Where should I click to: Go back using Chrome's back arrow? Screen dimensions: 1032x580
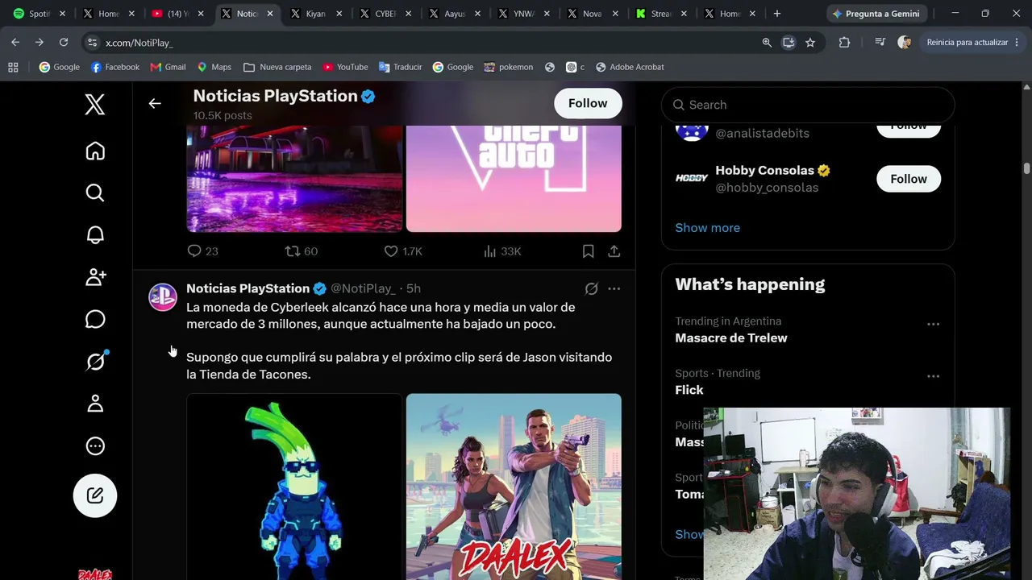15,43
